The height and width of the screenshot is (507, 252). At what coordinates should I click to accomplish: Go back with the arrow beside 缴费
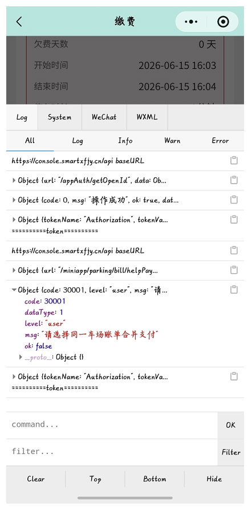(19, 22)
